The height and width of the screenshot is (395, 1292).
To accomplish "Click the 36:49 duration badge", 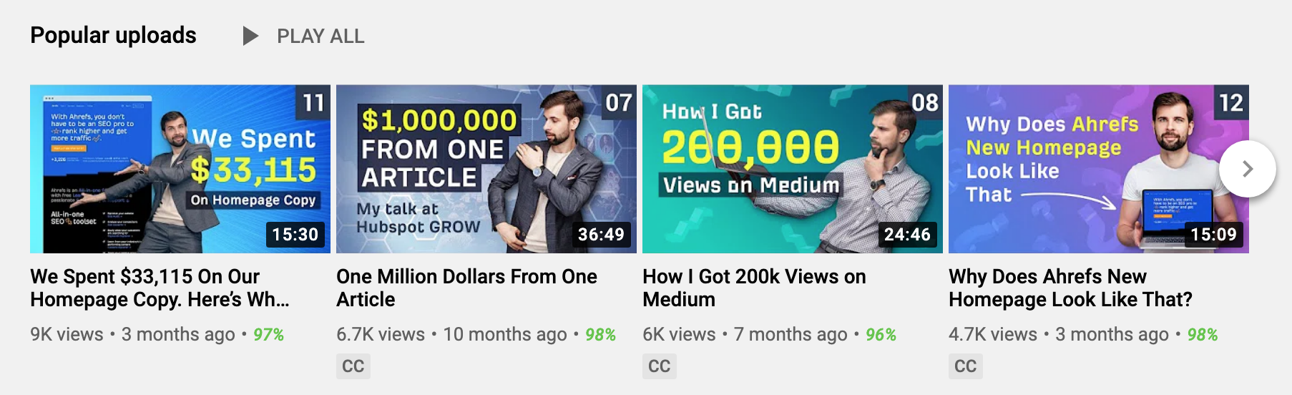I will point(601,234).
